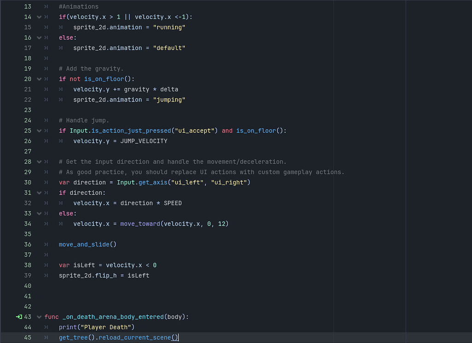This screenshot has width=472, height=343.
Task: Fold the jump handling if block on line 25
Action: coord(39,130)
